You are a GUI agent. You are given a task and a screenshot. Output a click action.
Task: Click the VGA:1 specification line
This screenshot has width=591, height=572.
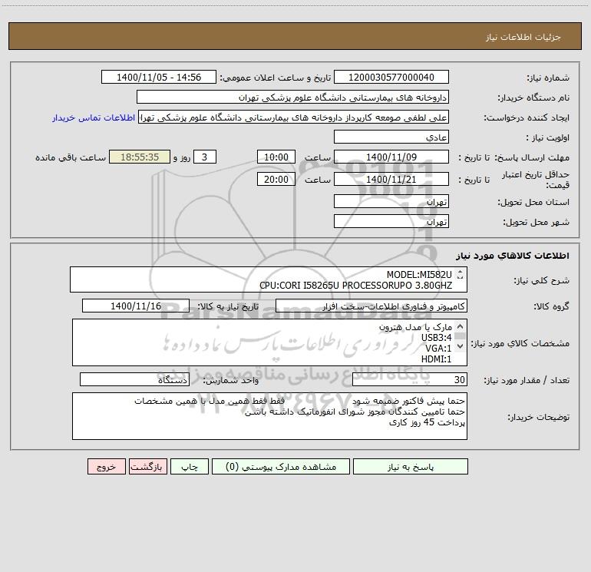point(438,348)
